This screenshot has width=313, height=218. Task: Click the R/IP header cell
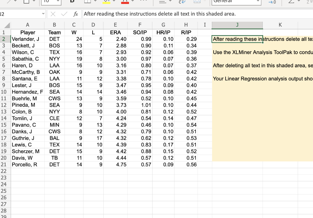pos(186,32)
